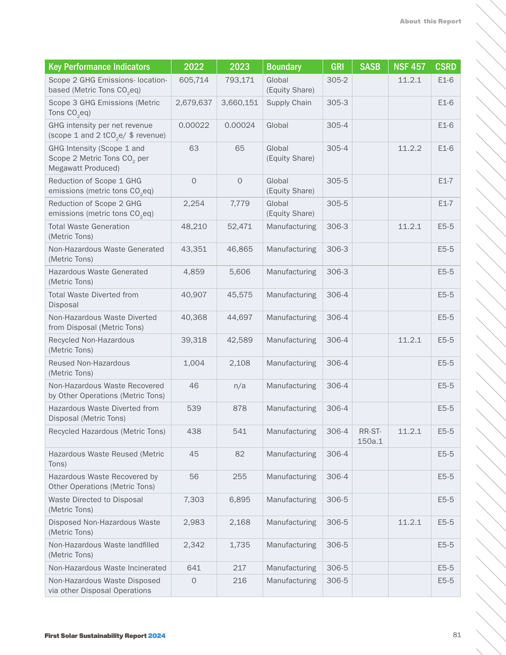Click the value 1,735

(x=240, y=545)
